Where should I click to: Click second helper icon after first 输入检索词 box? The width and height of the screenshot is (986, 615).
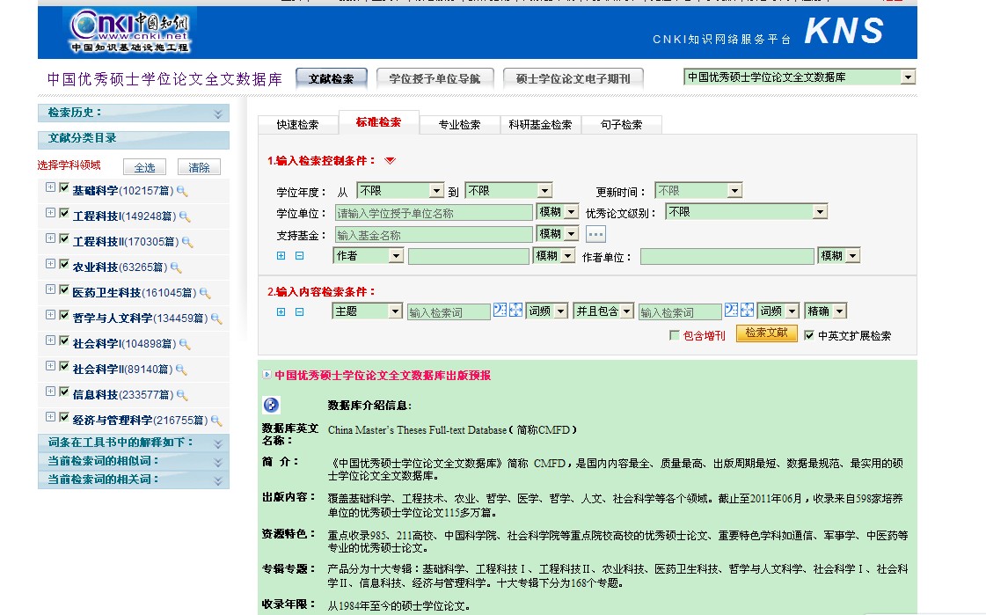(x=515, y=310)
